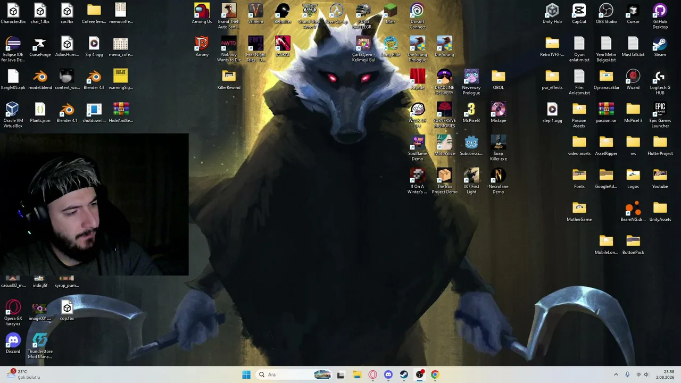Select the Neverway Prologue shortcut
681x383 pixels.
(471, 82)
